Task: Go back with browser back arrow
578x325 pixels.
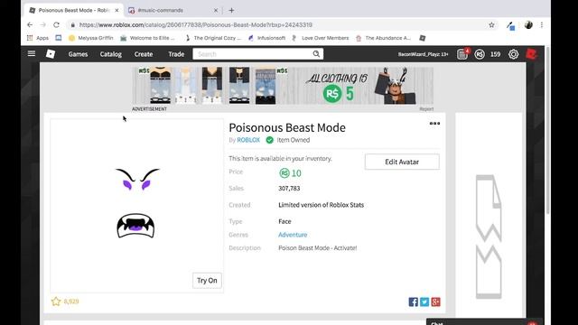Action: [x=30, y=24]
